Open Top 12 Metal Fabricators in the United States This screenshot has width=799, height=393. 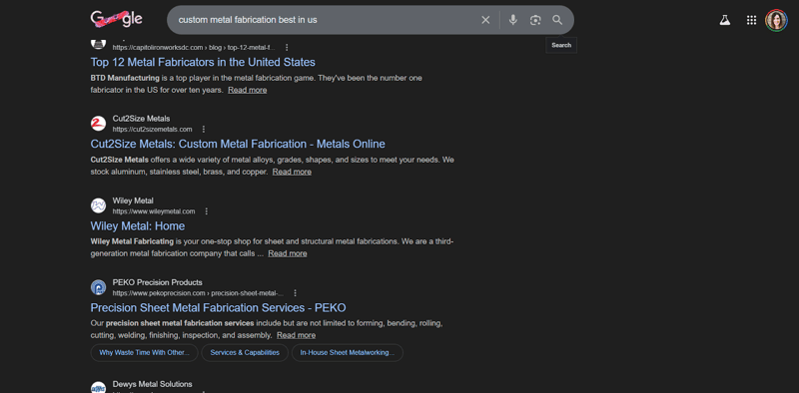click(203, 62)
